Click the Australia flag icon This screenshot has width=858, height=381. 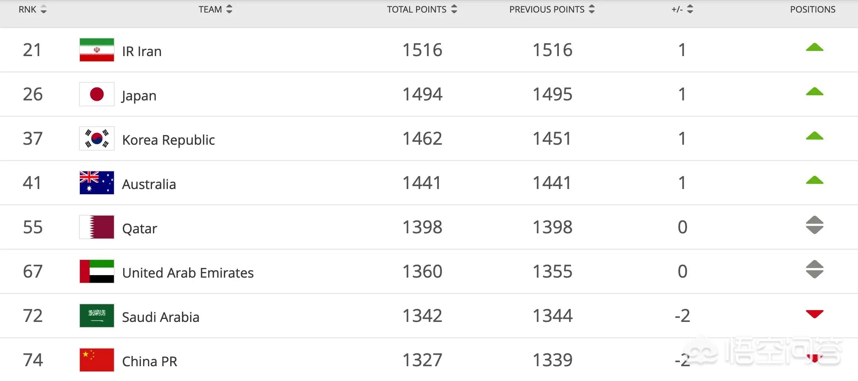(97, 183)
